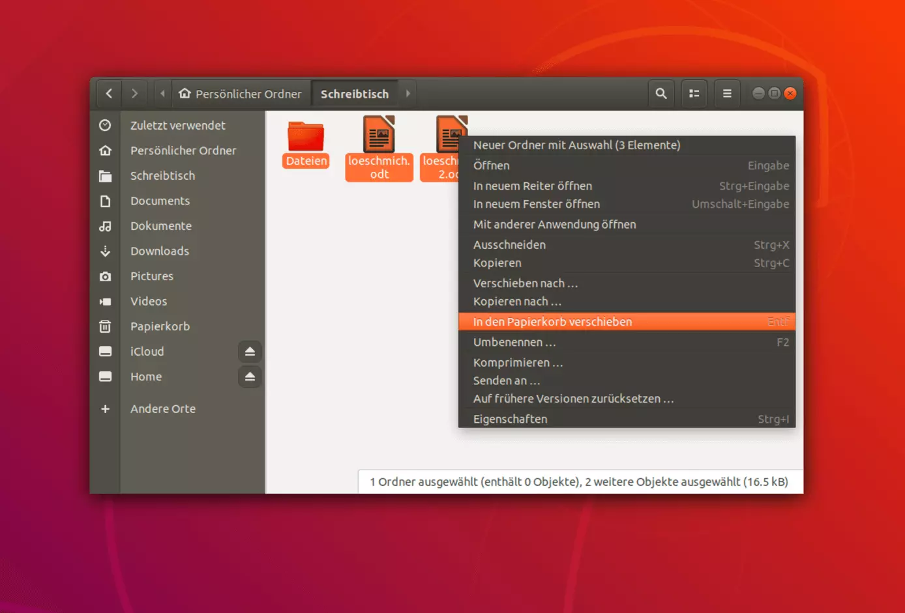The width and height of the screenshot is (905, 613).
Task: Click the clock icon for Zuletzt verwendet
Action: 105,125
